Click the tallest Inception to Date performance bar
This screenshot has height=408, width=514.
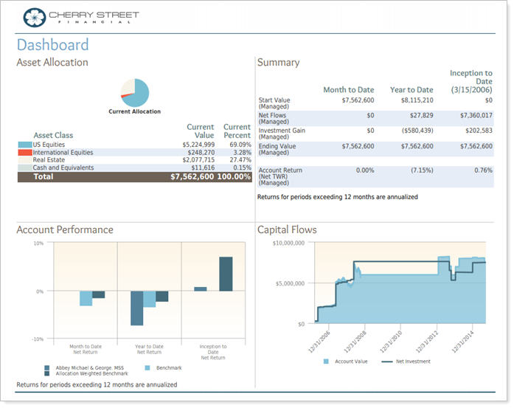click(226, 274)
